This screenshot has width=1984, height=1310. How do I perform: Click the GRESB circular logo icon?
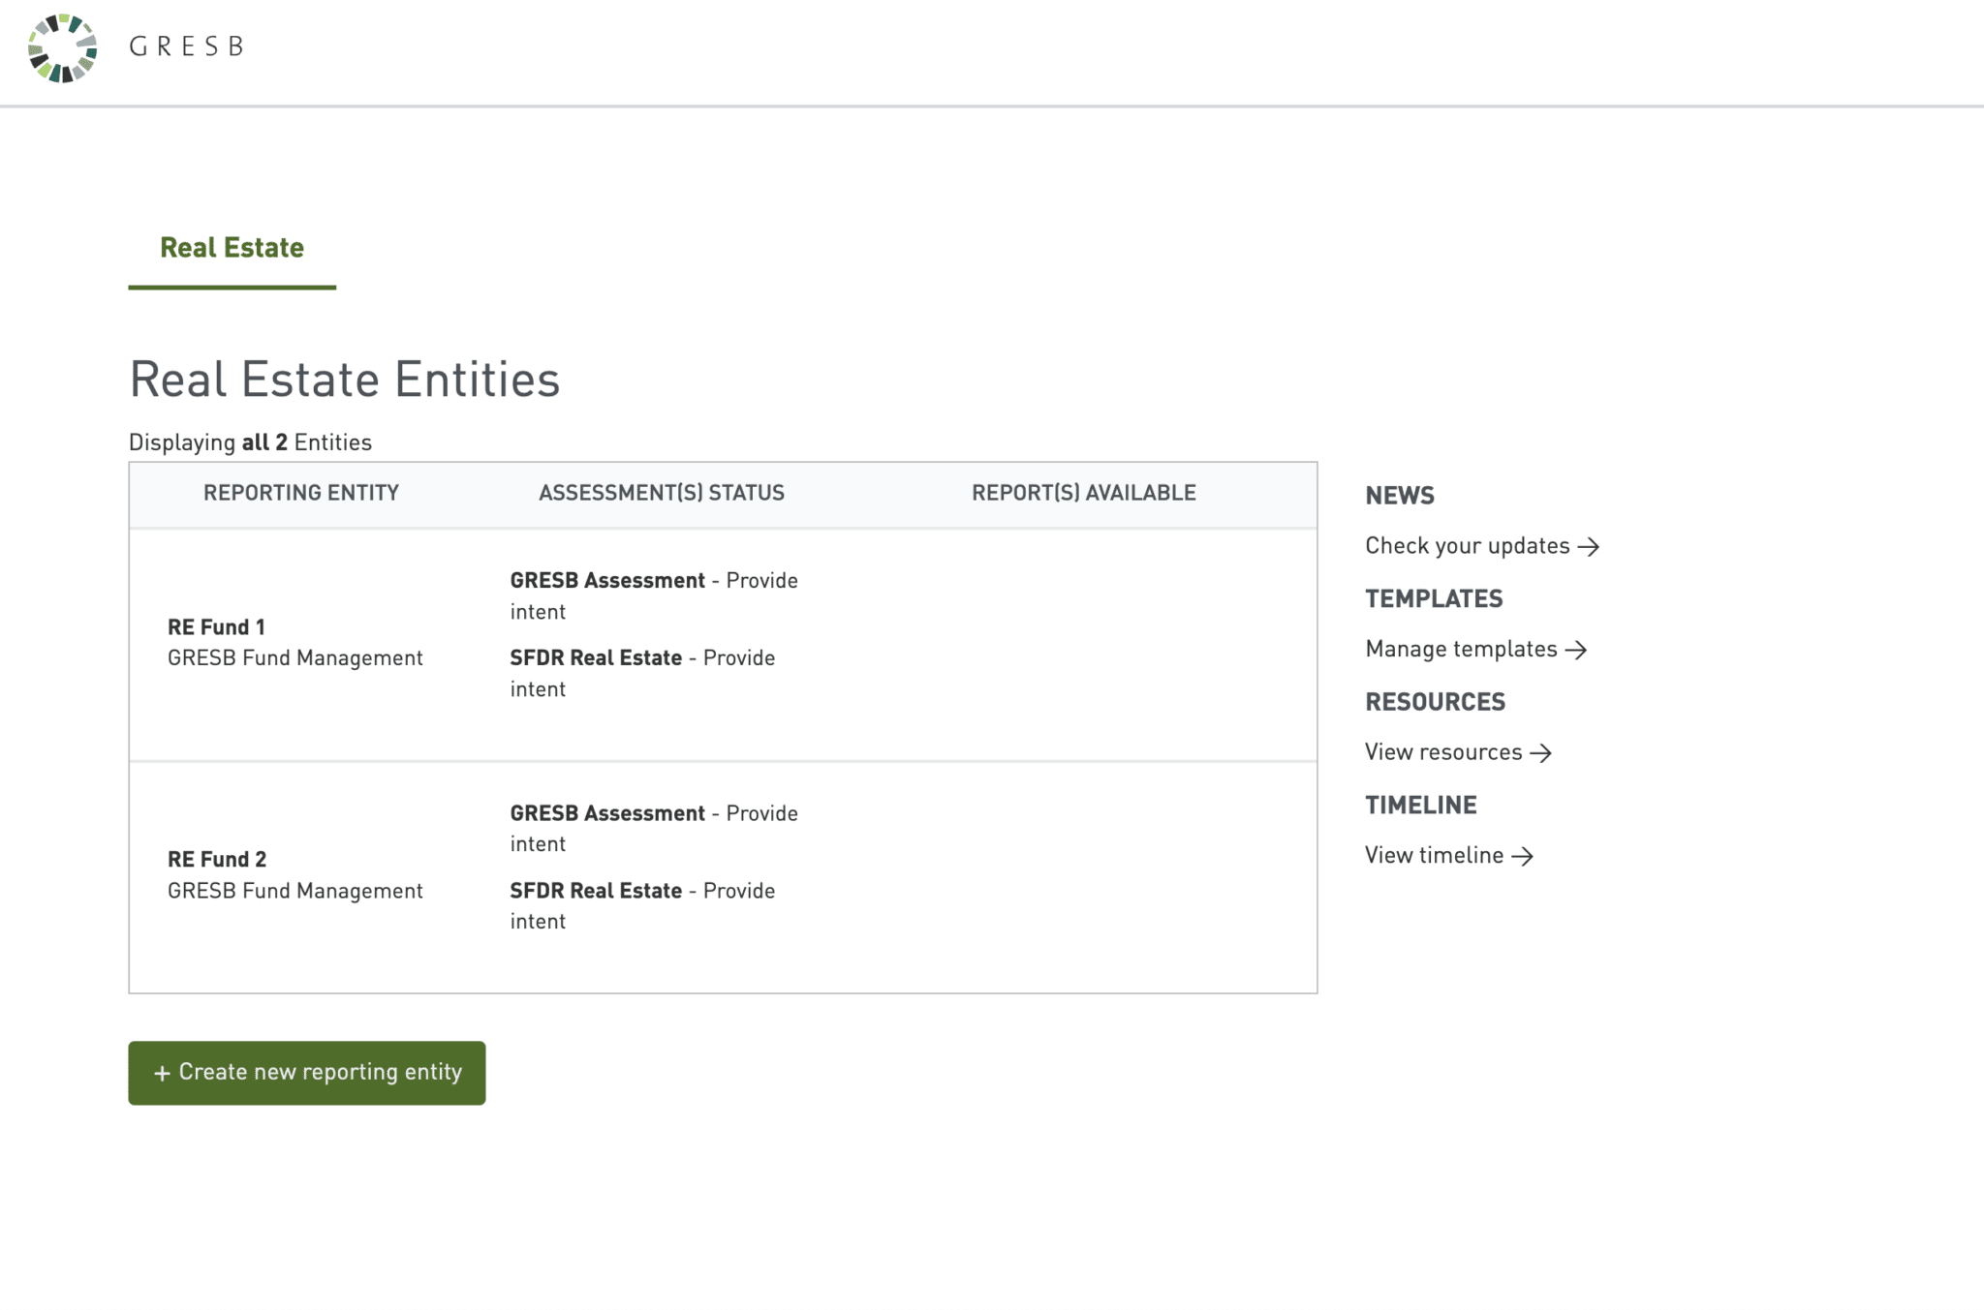pos(63,47)
